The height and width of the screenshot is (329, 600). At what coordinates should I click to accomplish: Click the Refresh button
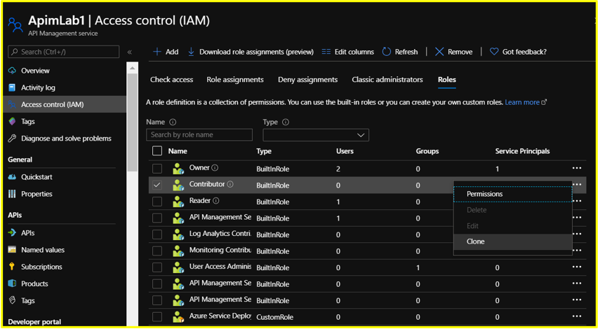400,52
